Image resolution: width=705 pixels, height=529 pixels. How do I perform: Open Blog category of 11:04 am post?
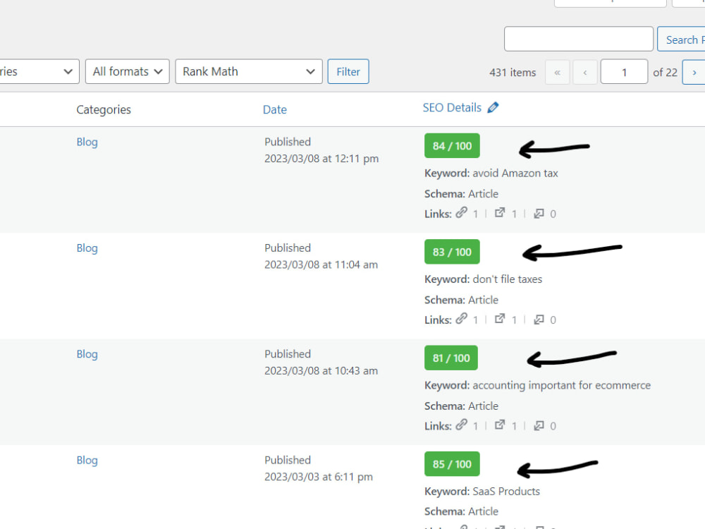point(87,248)
